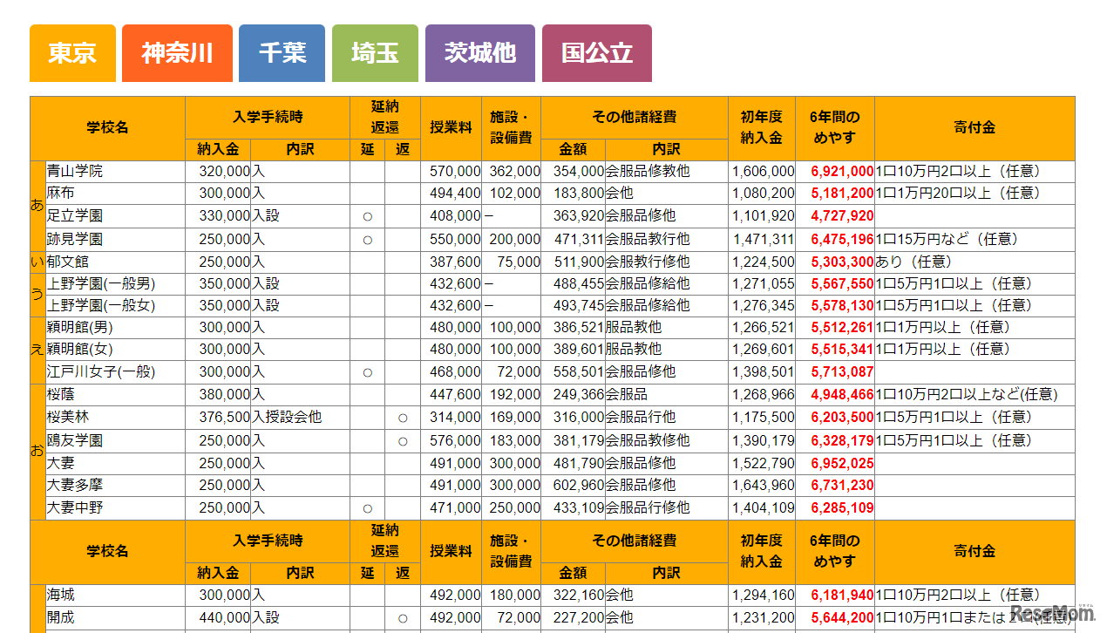
Task: Click the 6-year total 5,181,200
Action: click(x=842, y=194)
